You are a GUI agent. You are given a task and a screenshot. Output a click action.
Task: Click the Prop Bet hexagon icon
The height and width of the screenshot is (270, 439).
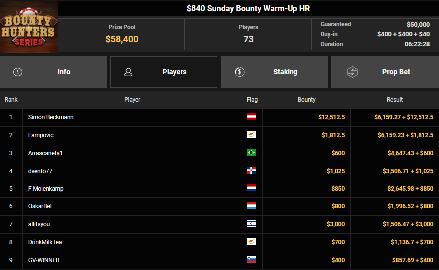tap(352, 72)
